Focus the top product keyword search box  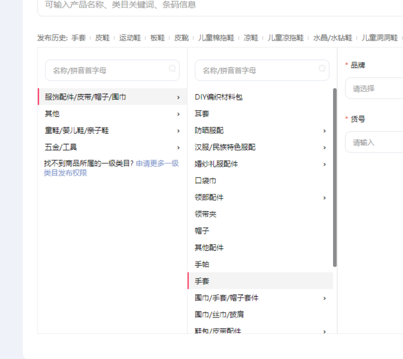[217, 5]
